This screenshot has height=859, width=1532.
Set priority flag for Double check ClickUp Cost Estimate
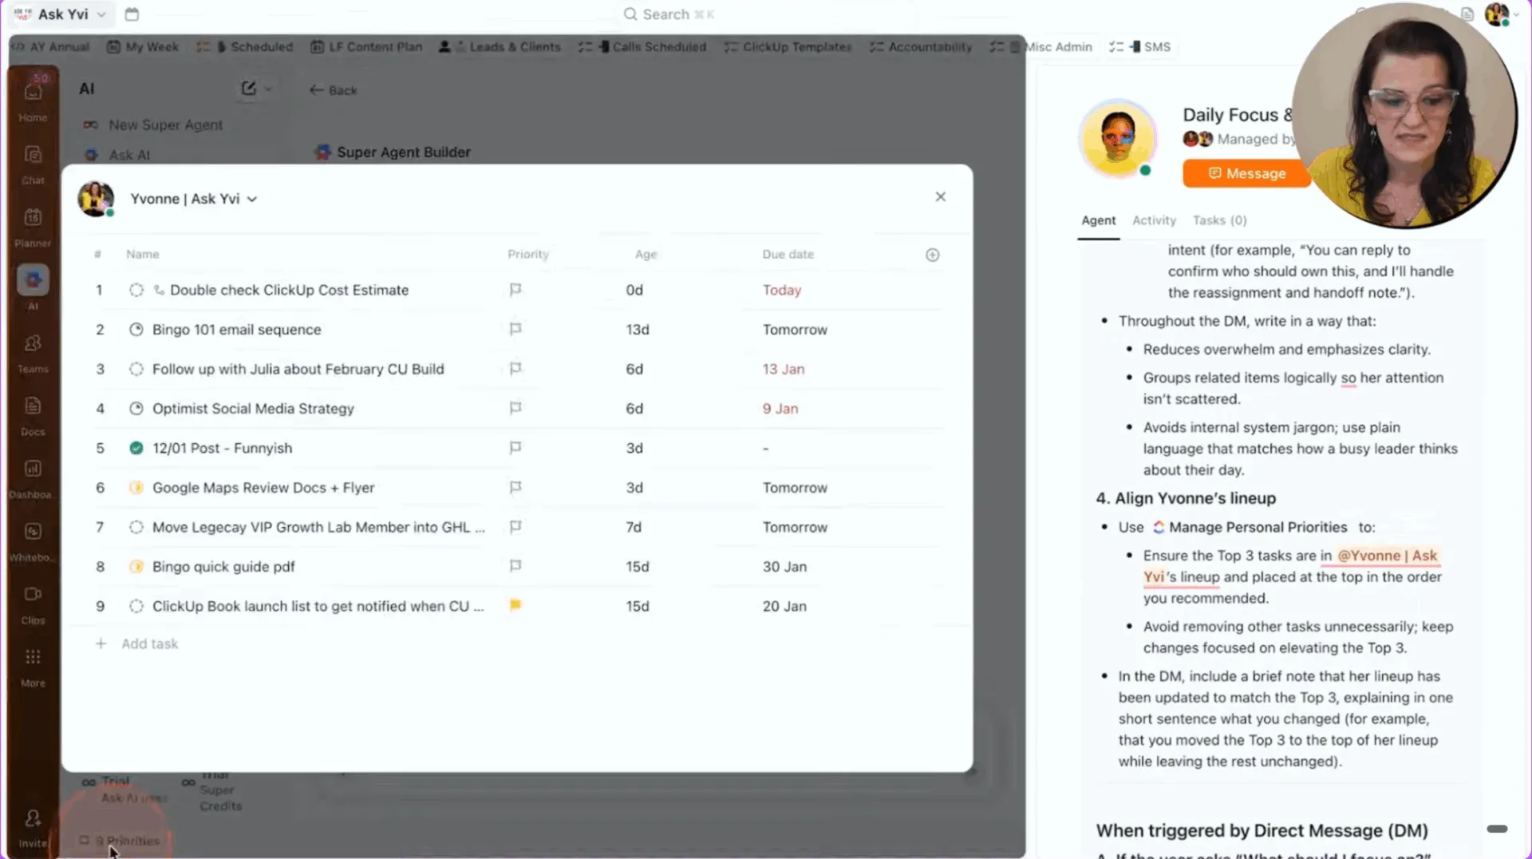[515, 290]
